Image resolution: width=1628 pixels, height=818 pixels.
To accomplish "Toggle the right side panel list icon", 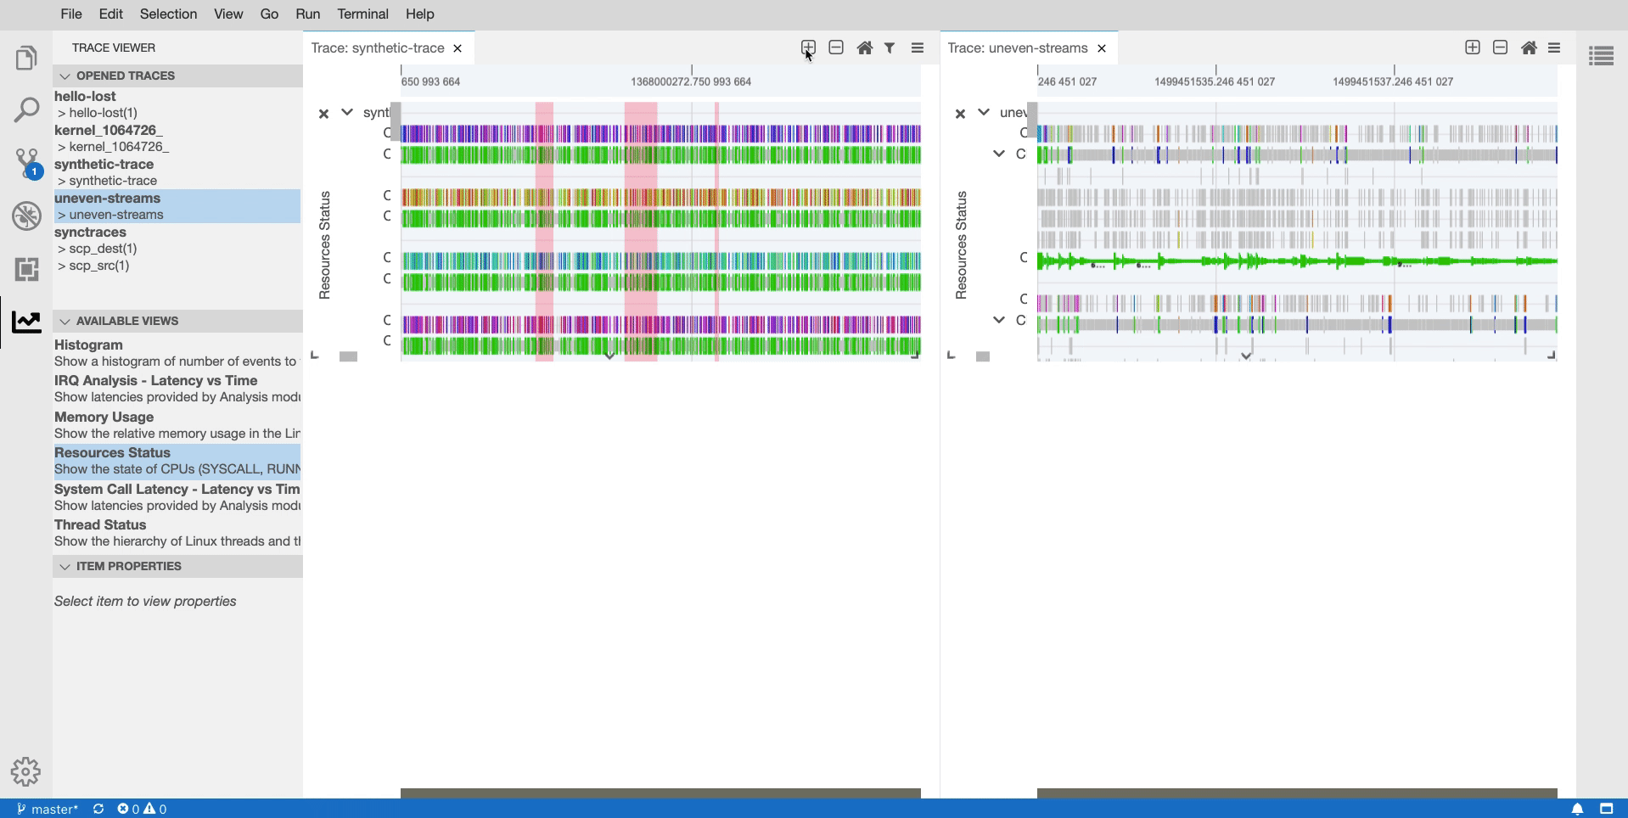I will pyautogui.click(x=1601, y=57).
